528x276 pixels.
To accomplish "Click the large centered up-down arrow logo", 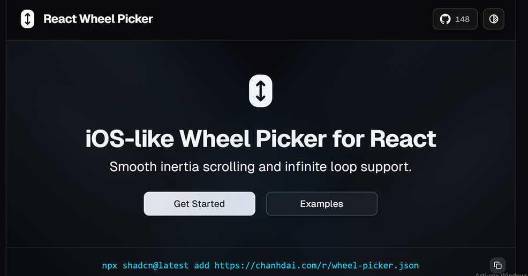I will (x=261, y=91).
